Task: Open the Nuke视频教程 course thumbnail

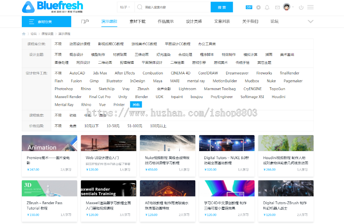Action: pos(167,143)
